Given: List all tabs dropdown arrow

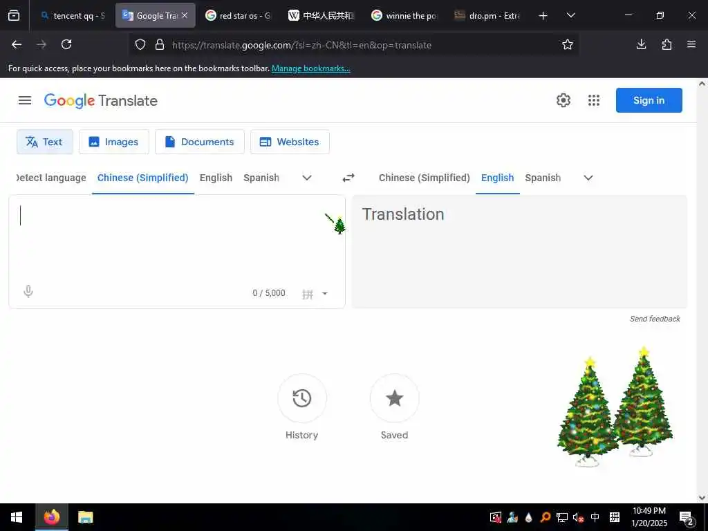Looking at the screenshot, I should pos(570,15).
